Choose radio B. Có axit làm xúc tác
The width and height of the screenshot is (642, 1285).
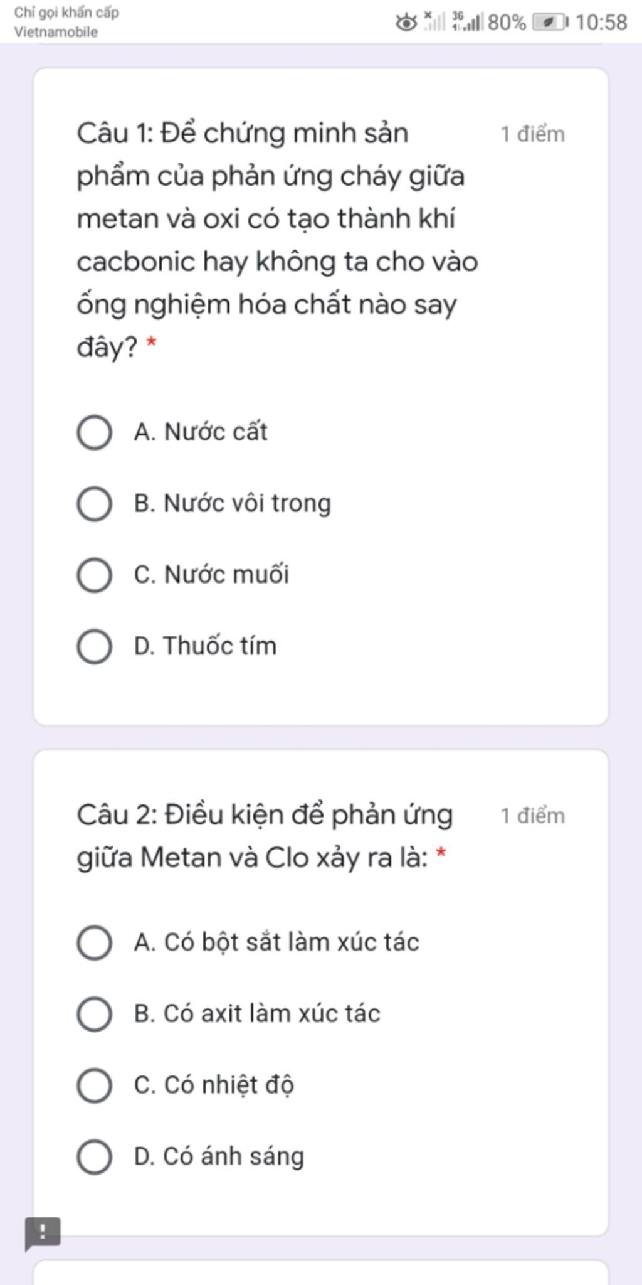[95, 1014]
